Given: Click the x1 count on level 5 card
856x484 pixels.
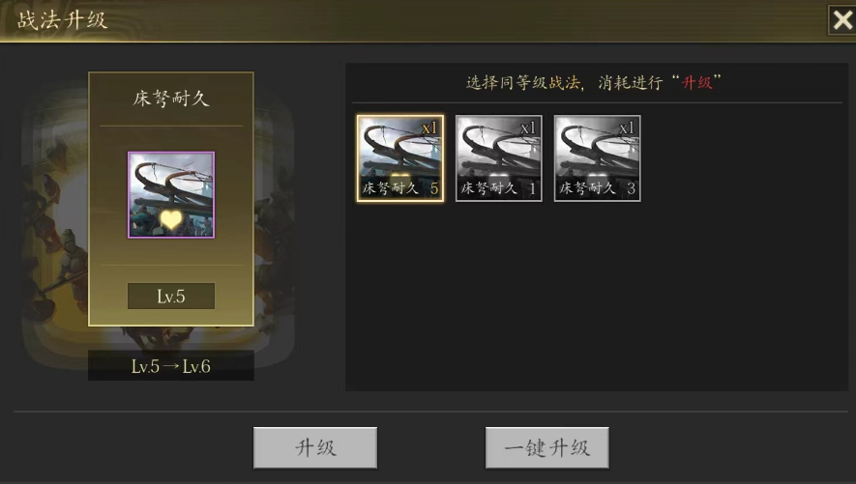Looking at the screenshot, I should pos(429,128).
